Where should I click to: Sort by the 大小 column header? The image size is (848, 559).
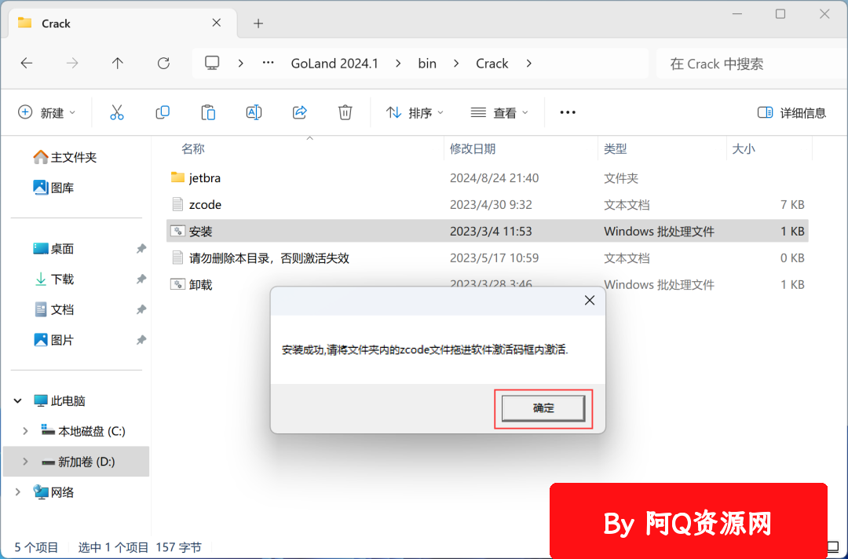pyautogui.click(x=743, y=148)
